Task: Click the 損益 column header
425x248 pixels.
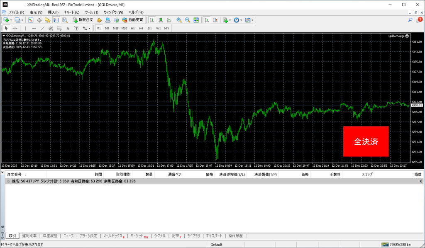Action: click(x=418, y=175)
